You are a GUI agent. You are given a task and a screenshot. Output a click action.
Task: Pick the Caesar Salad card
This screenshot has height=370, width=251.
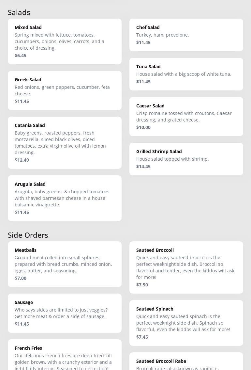[186, 116]
